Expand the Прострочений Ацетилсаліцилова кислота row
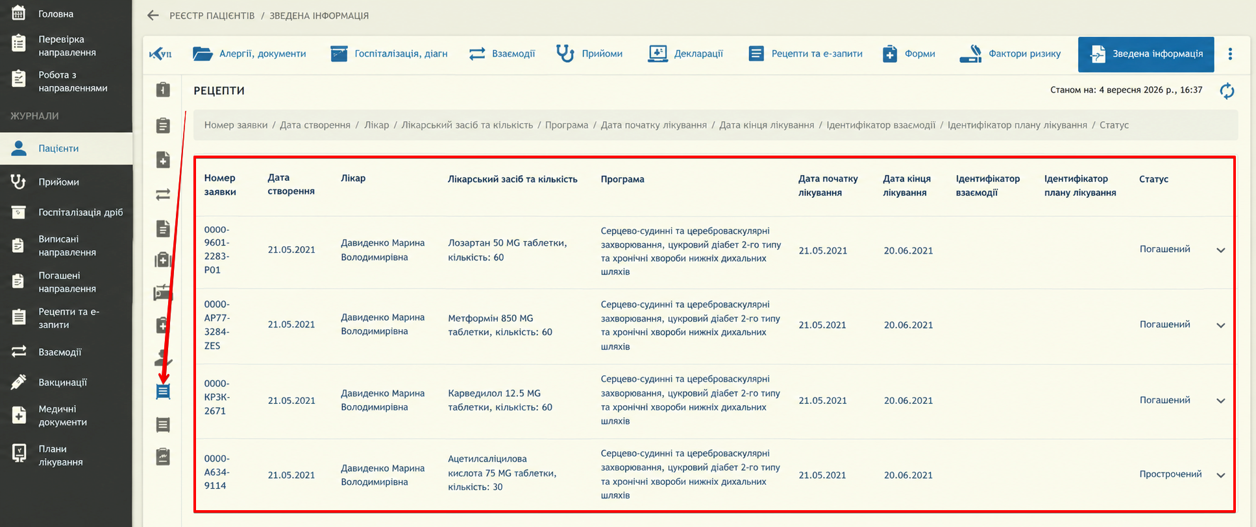Image resolution: width=1256 pixels, height=527 pixels. click(1220, 475)
